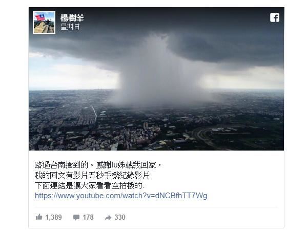Click the author name 楊樹華

click(72, 18)
